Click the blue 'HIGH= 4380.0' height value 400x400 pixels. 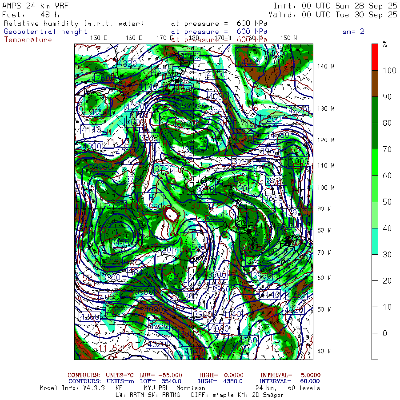(x=220, y=381)
